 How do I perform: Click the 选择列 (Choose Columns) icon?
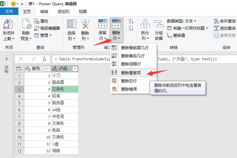(71, 24)
